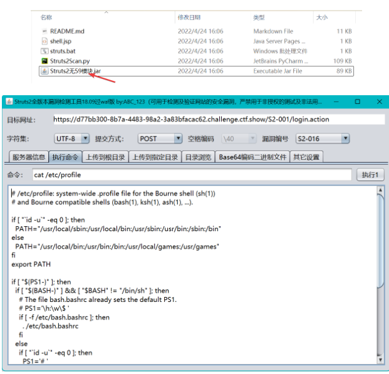Select the struts.bat file name
The width and height of the screenshot is (389, 374).
click(63, 51)
